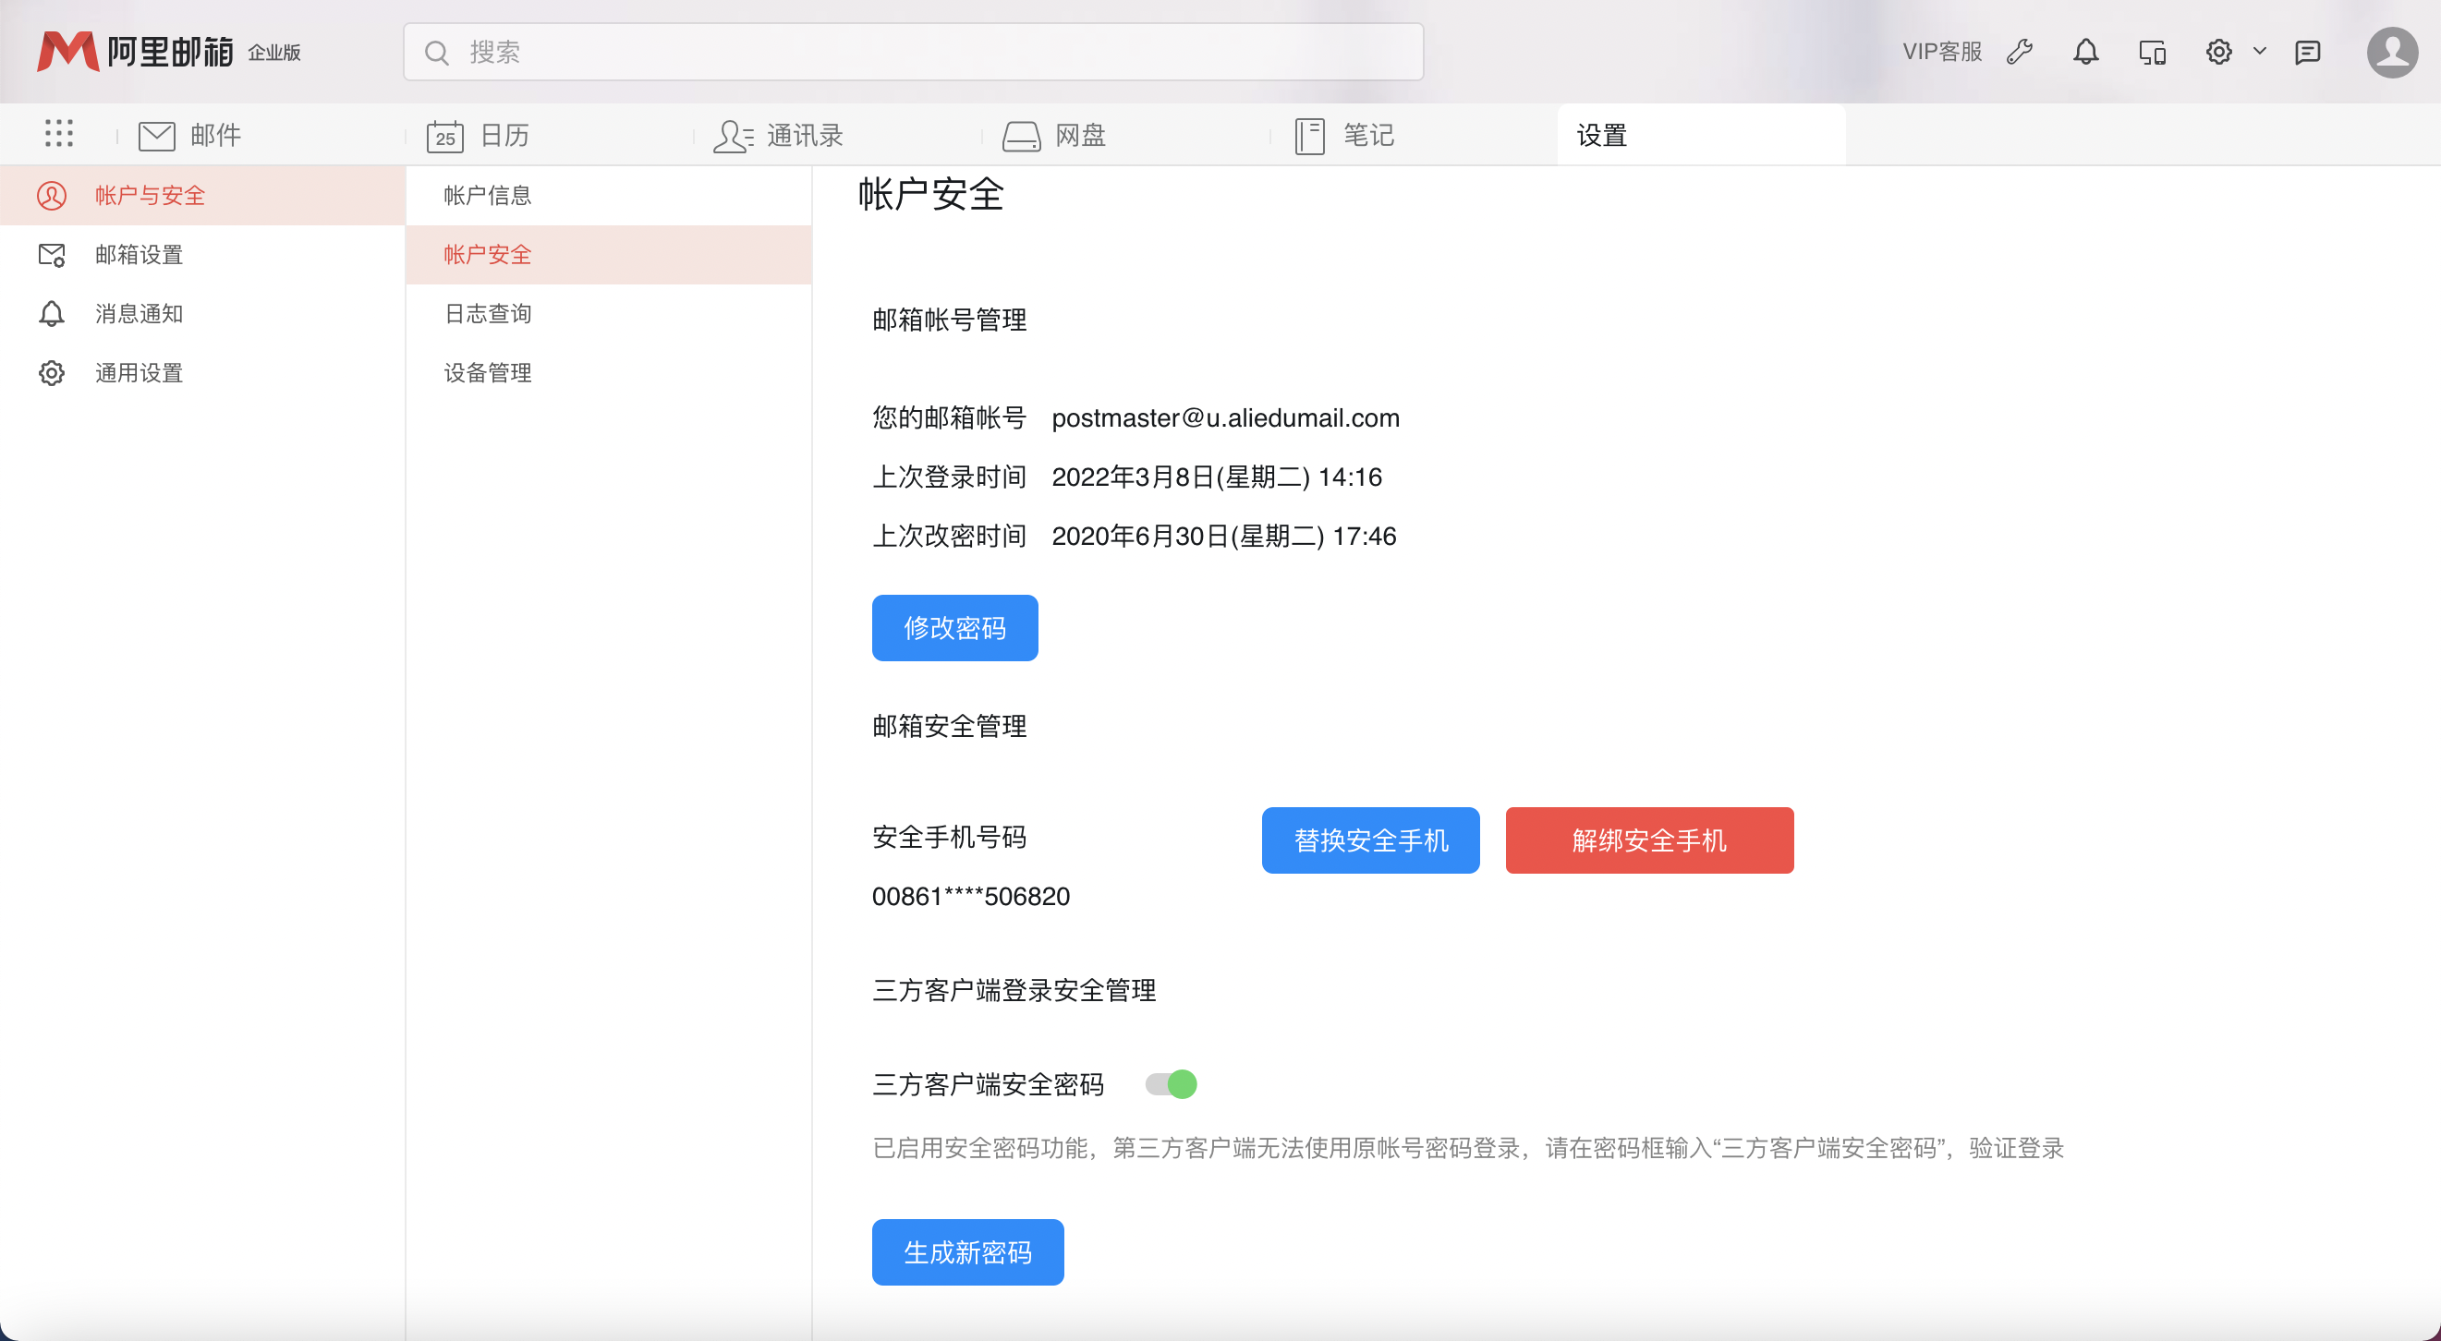Select the 设置 tab

[1701, 136]
